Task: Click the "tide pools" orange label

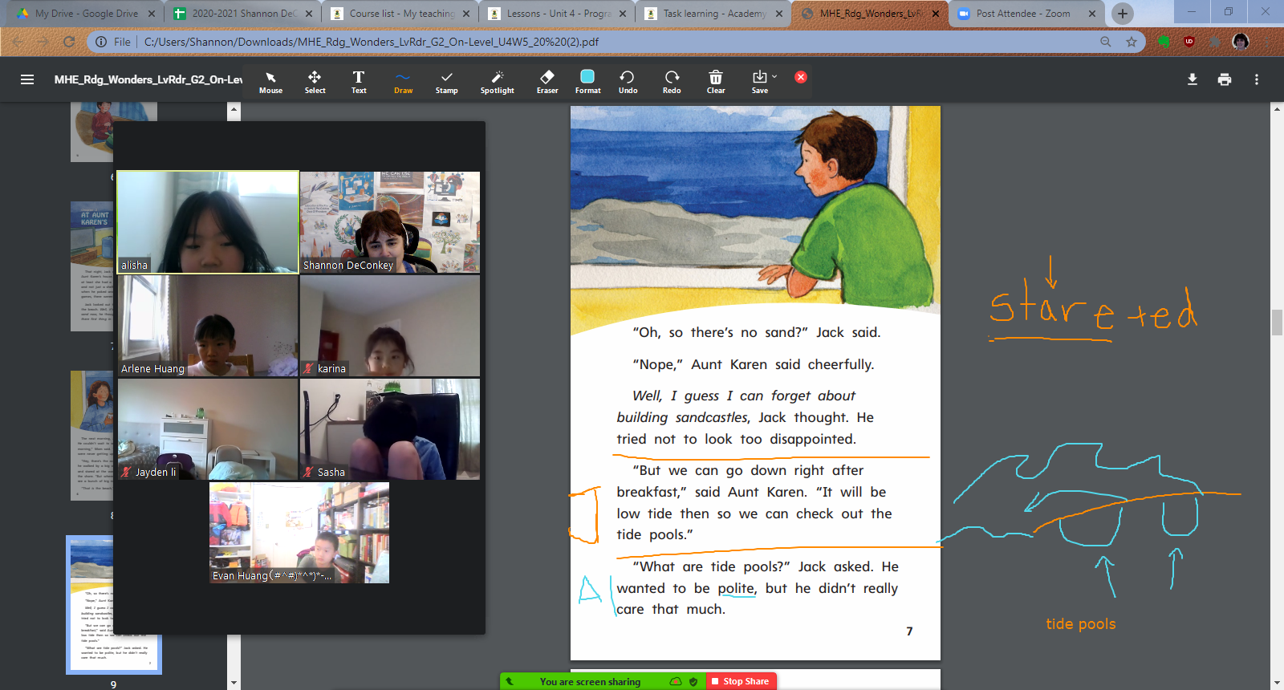Action: click(1080, 624)
